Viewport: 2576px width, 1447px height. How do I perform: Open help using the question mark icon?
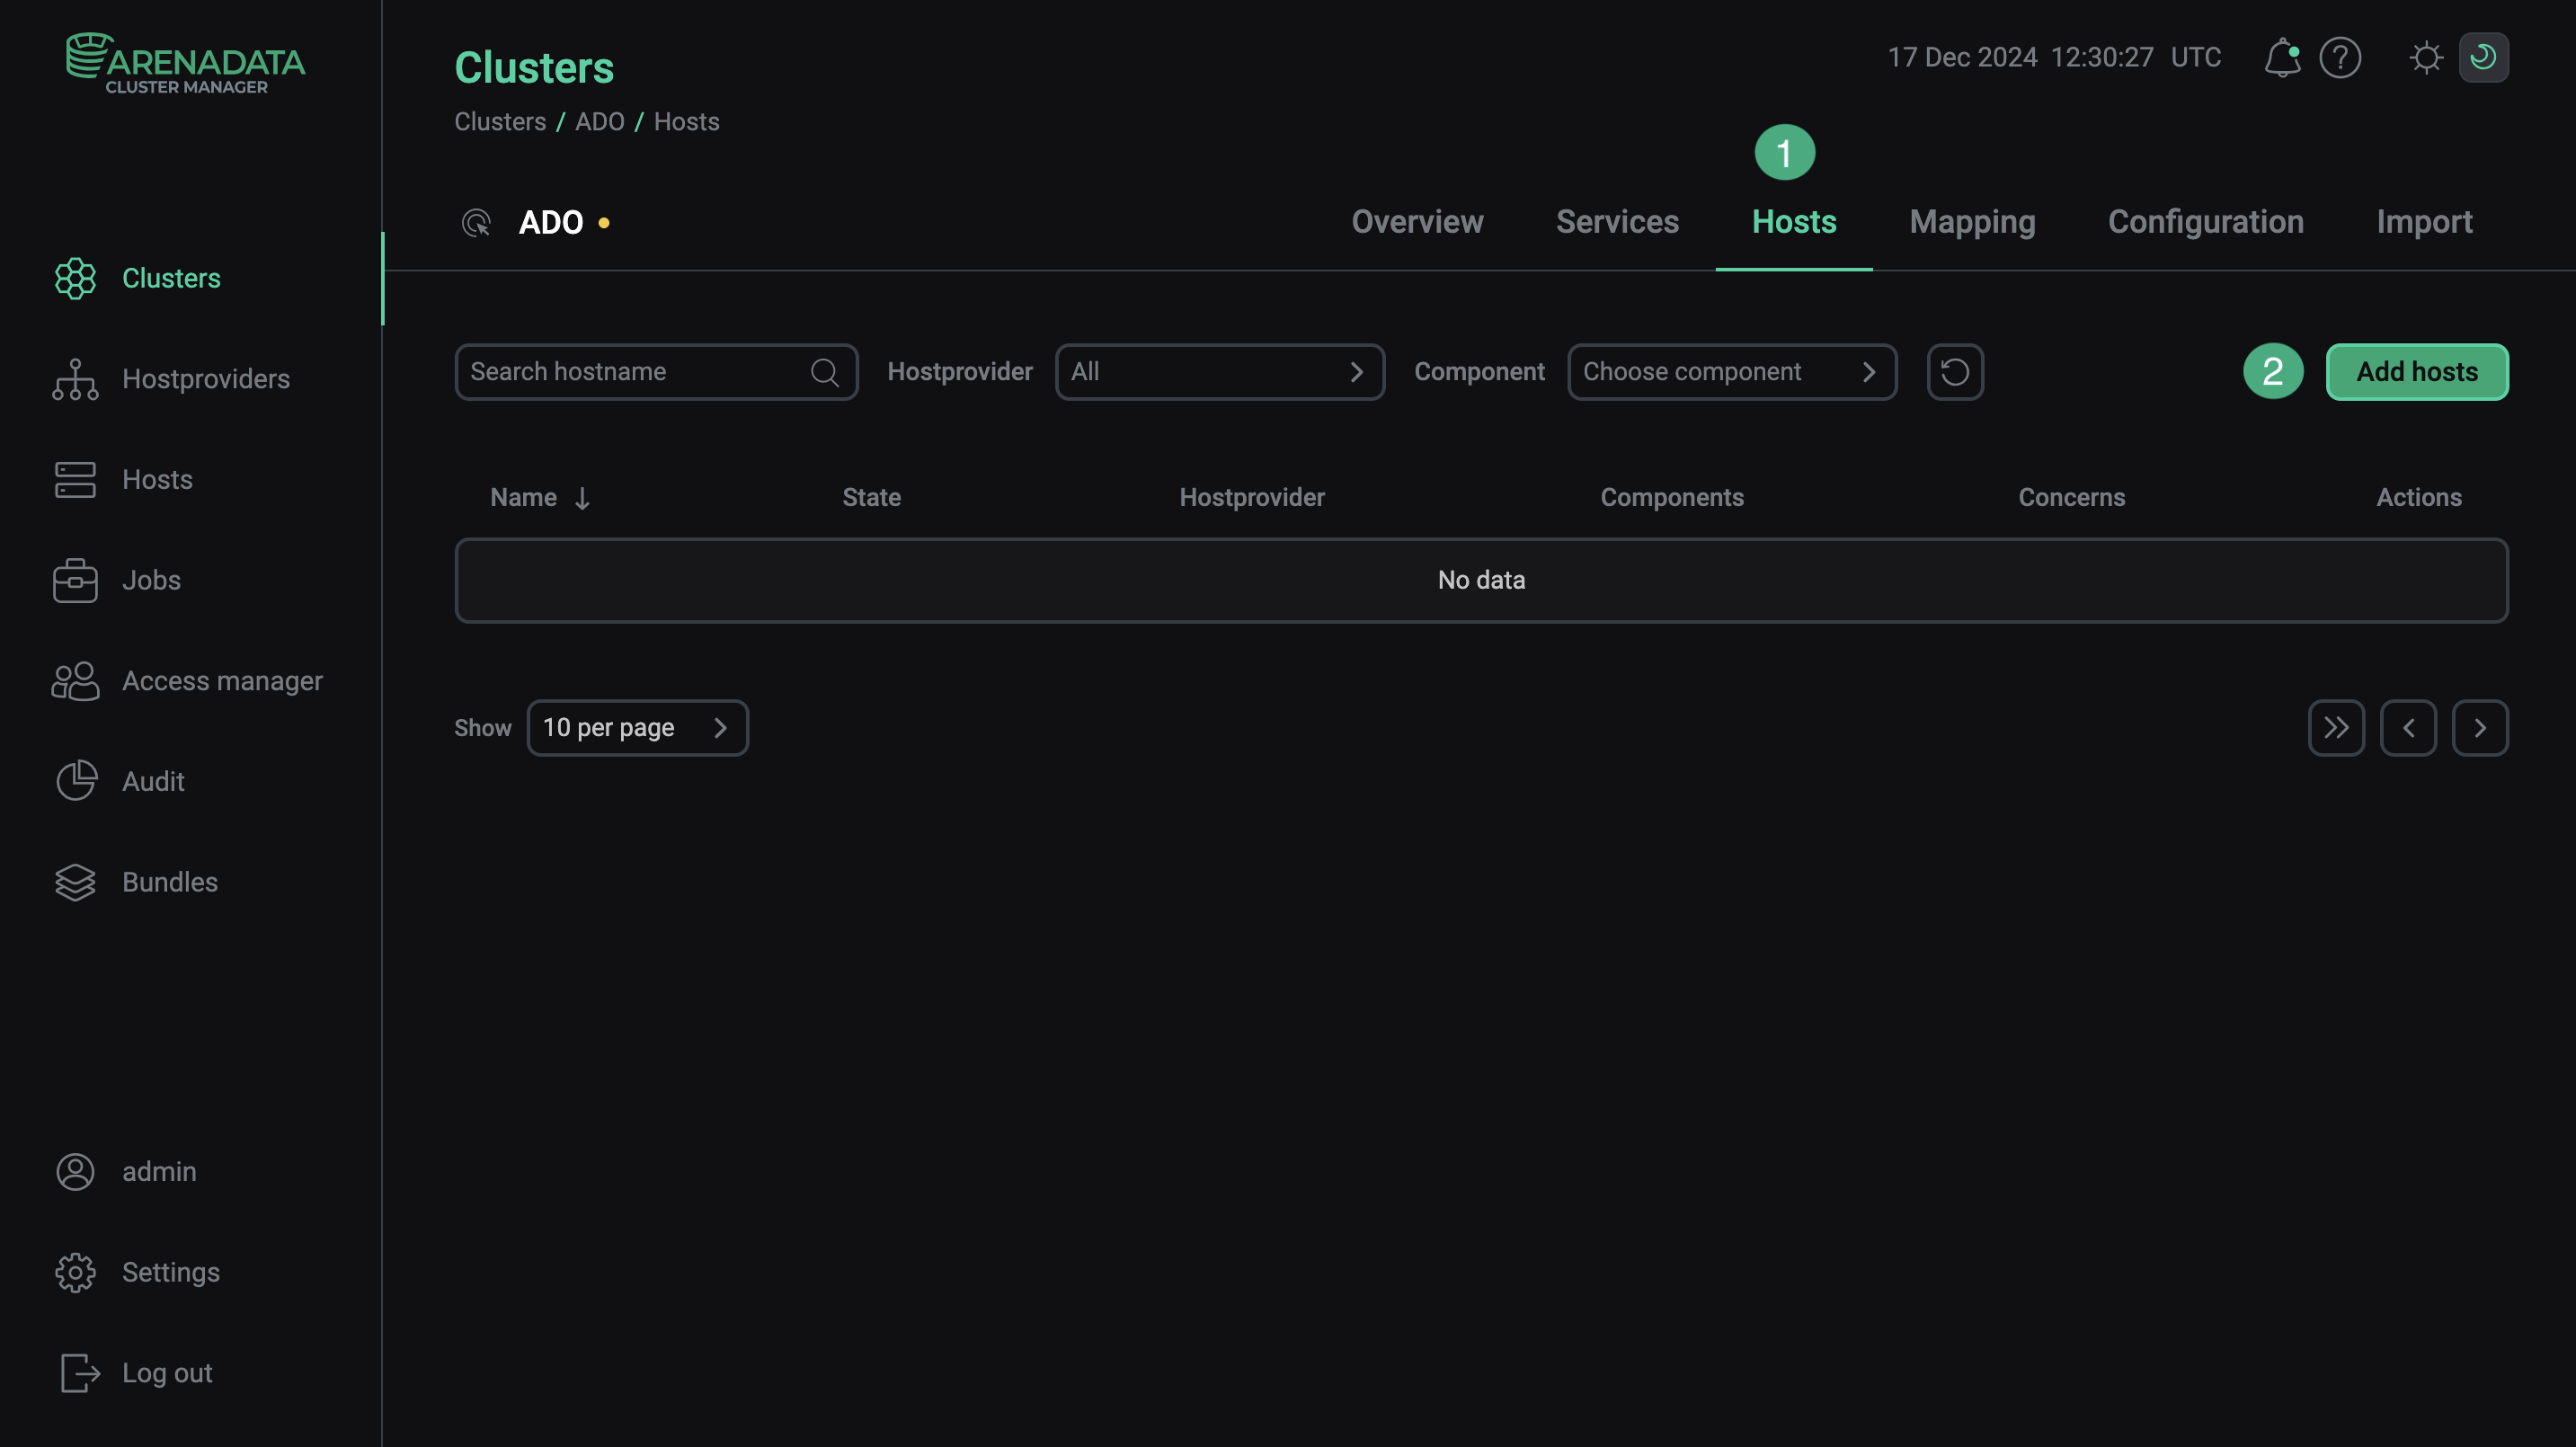click(2339, 57)
